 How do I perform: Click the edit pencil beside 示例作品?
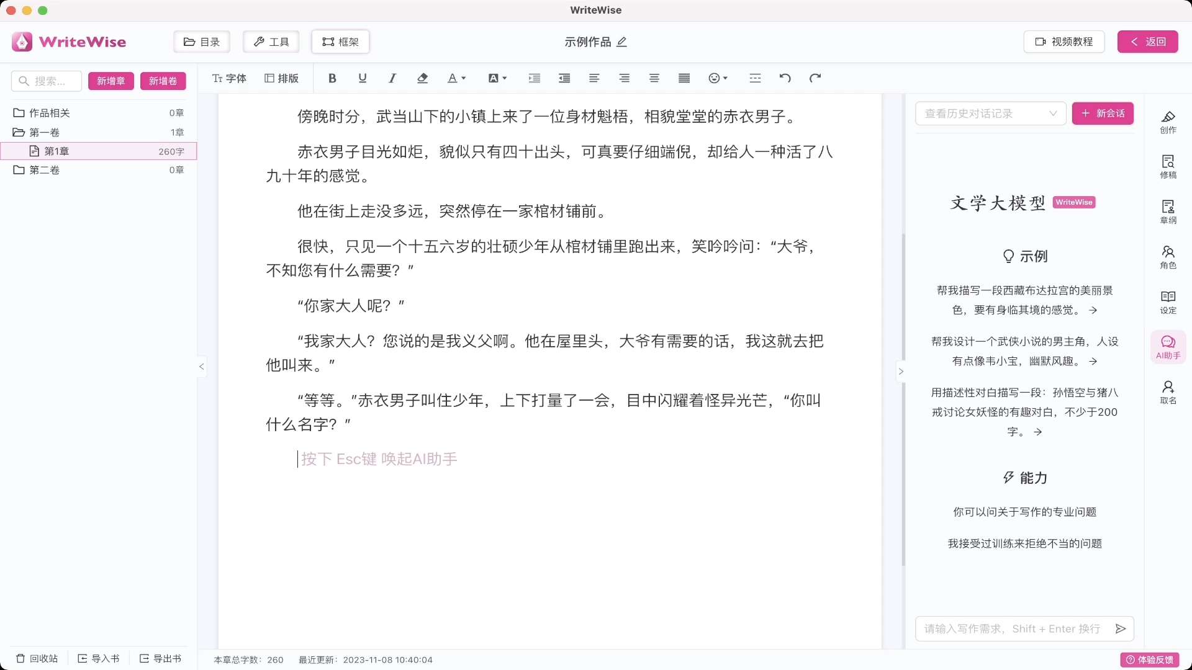point(622,42)
